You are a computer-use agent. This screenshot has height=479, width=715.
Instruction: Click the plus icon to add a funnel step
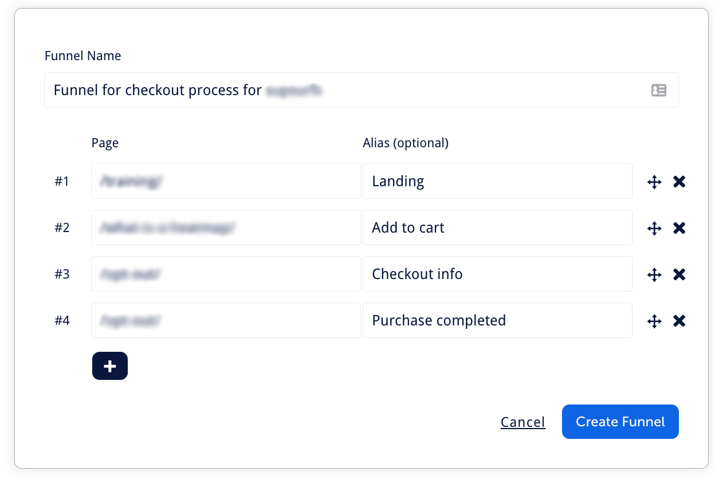tap(109, 366)
